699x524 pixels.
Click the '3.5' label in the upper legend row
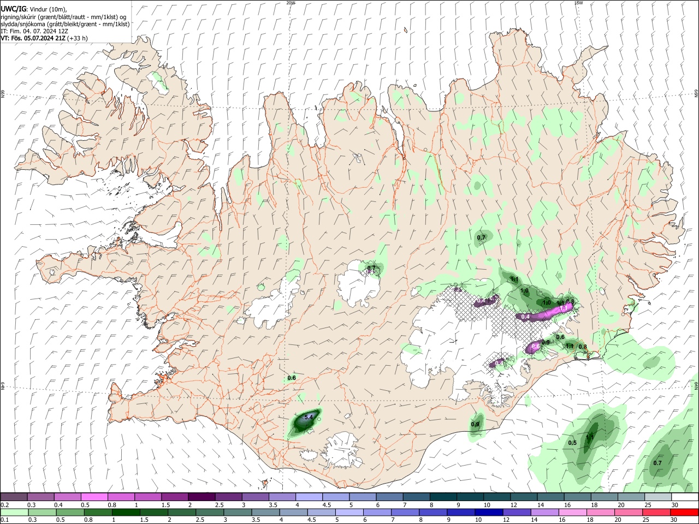click(273, 505)
